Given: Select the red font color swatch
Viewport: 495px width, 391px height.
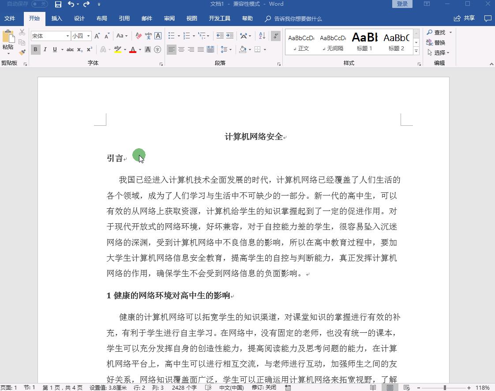Looking at the screenshot, I should click(x=133, y=52).
